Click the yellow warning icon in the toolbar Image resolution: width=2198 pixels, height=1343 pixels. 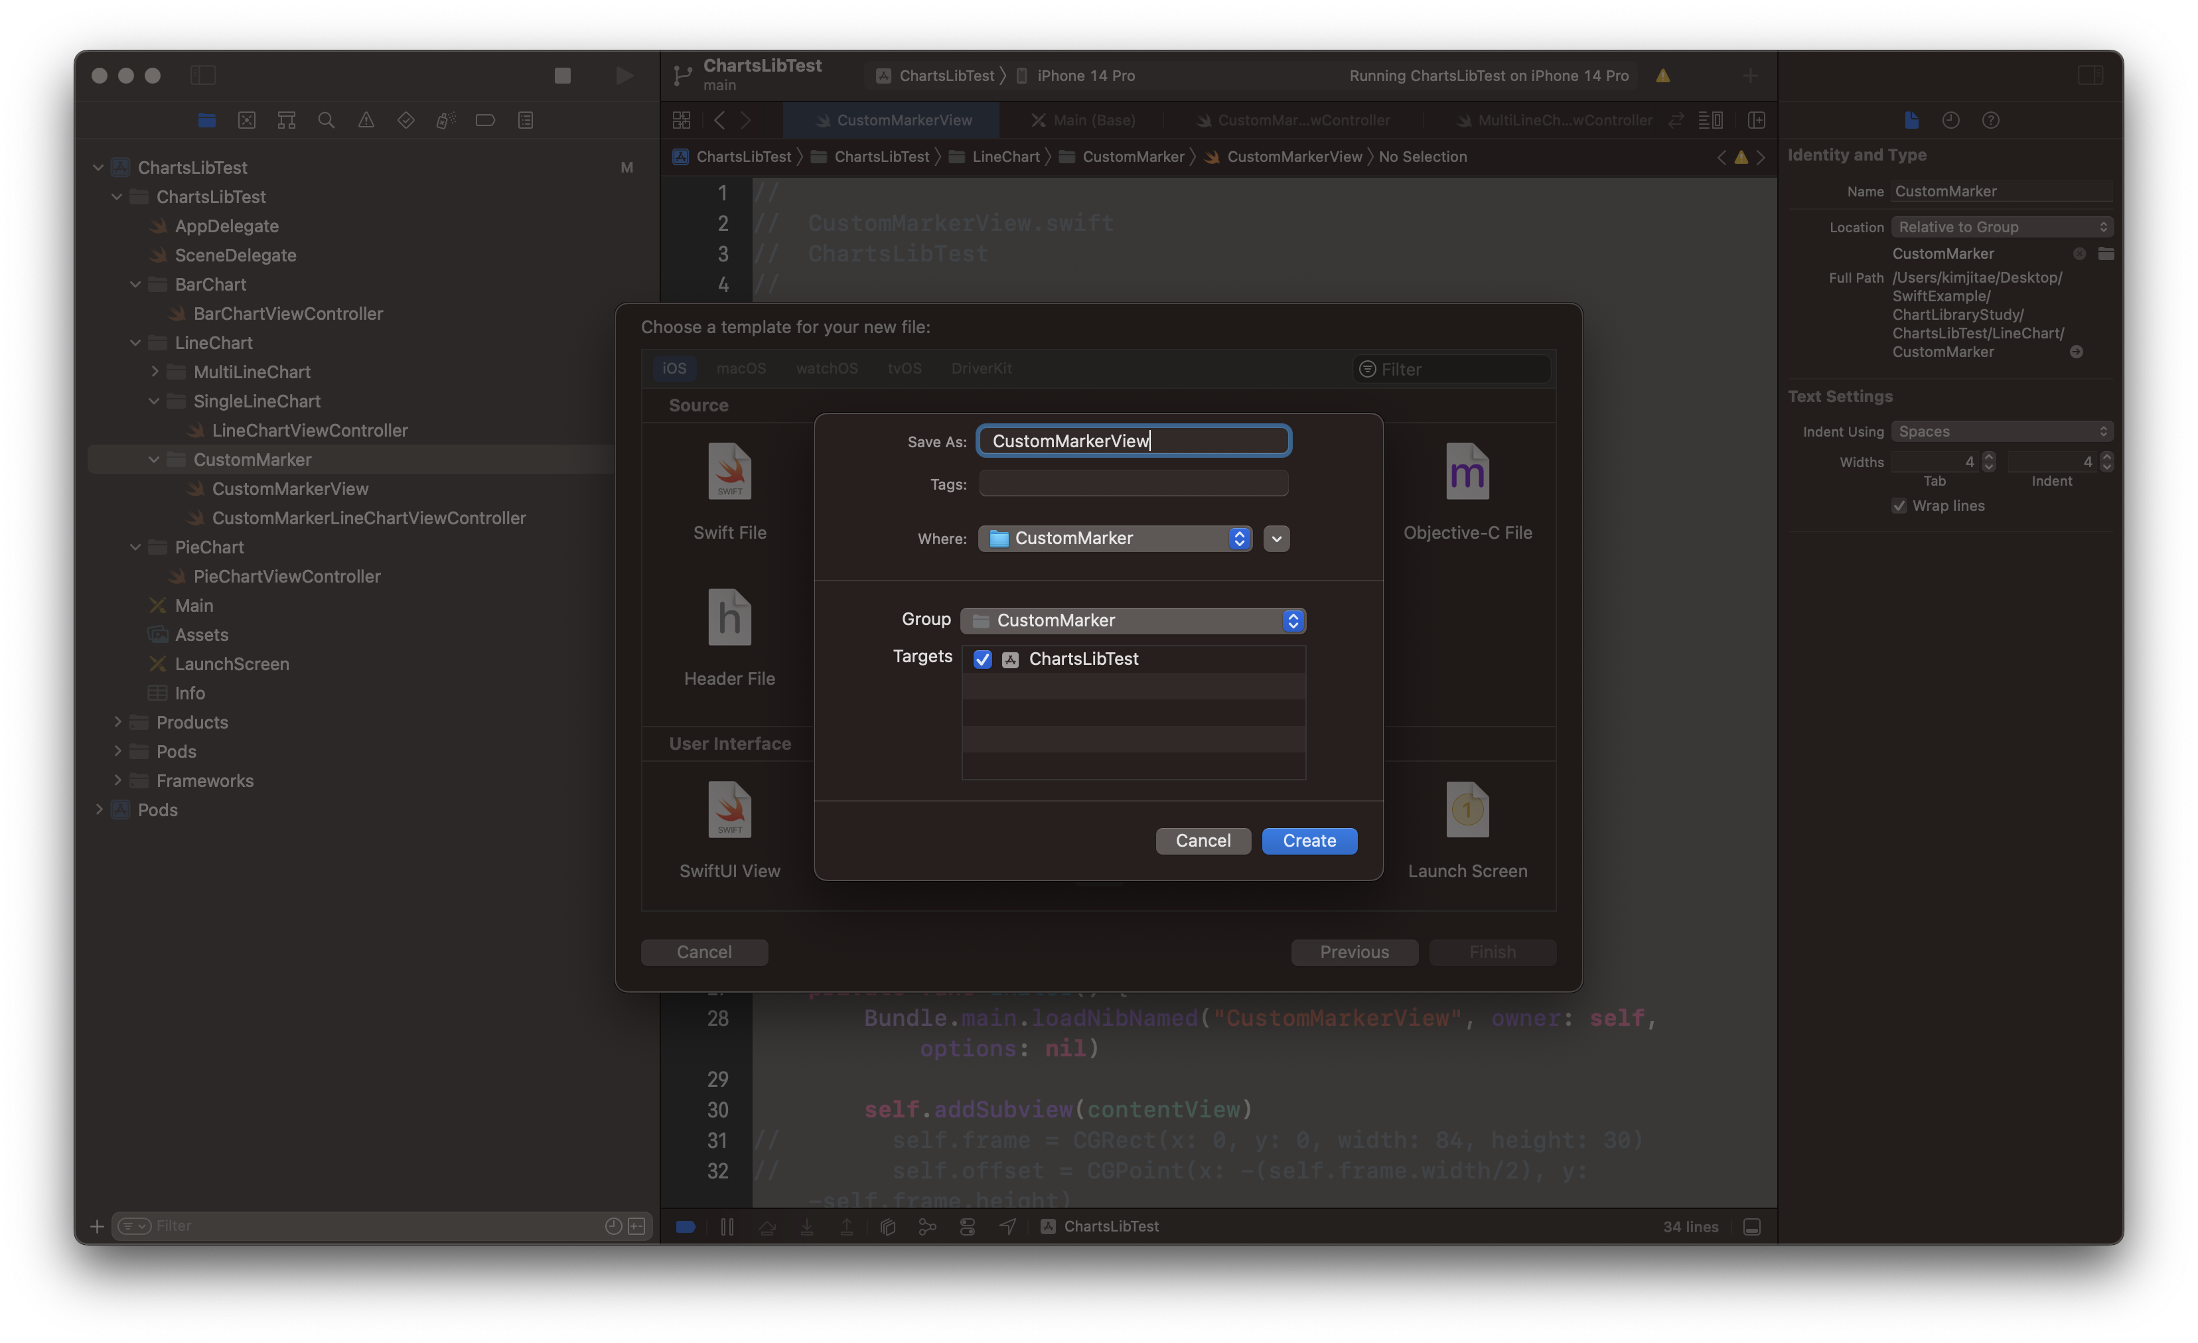pos(1663,76)
